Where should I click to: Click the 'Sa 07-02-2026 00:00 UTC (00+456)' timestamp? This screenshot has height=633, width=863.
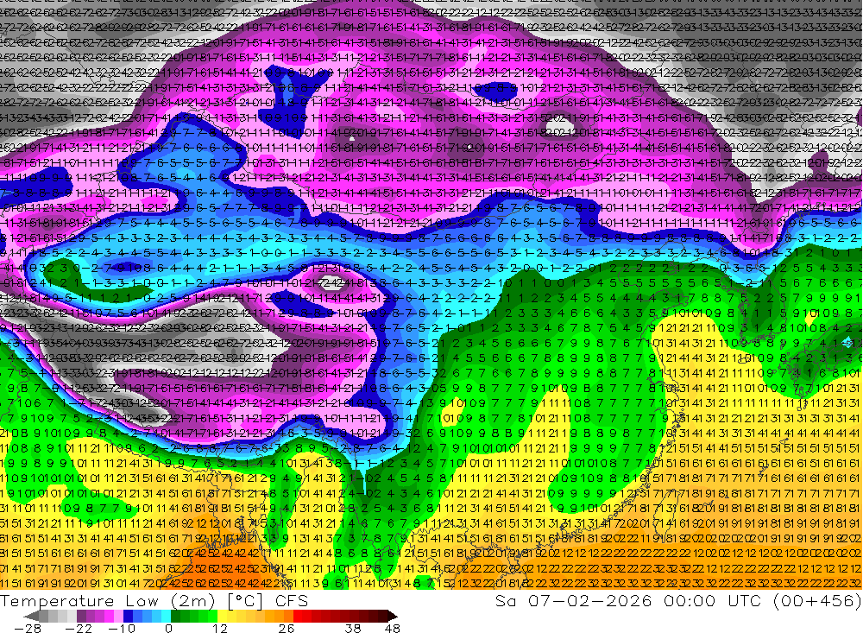678,600
